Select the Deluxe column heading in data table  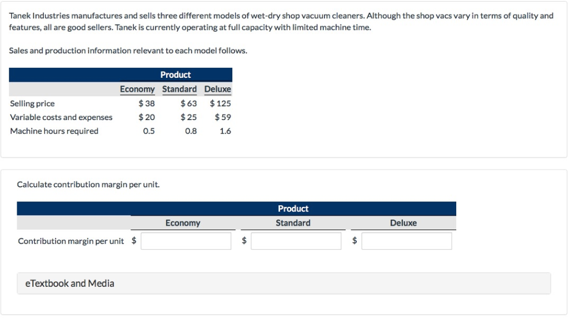click(x=218, y=89)
